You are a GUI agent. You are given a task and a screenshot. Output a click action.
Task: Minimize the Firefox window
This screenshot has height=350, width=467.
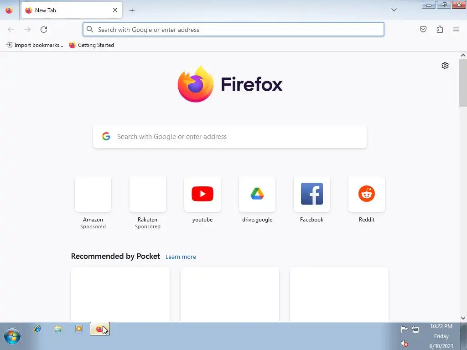point(429,5)
